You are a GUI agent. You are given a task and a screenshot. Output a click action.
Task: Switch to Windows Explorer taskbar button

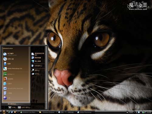point(47,112)
